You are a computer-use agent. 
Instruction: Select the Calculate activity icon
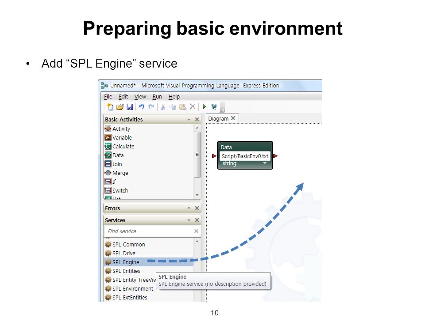(x=108, y=146)
